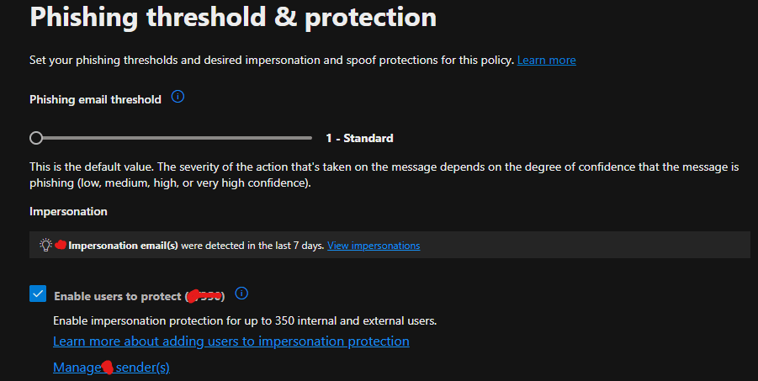Click the "Phishing threshold & protection" page title
Image resolution: width=758 pixels, height=381 pixels.
pos(233,18)
